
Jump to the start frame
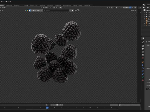pos(52,105)
